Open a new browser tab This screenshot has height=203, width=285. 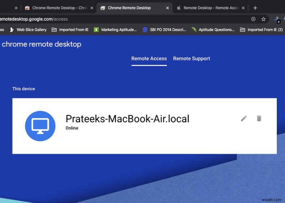coord(255,8)
